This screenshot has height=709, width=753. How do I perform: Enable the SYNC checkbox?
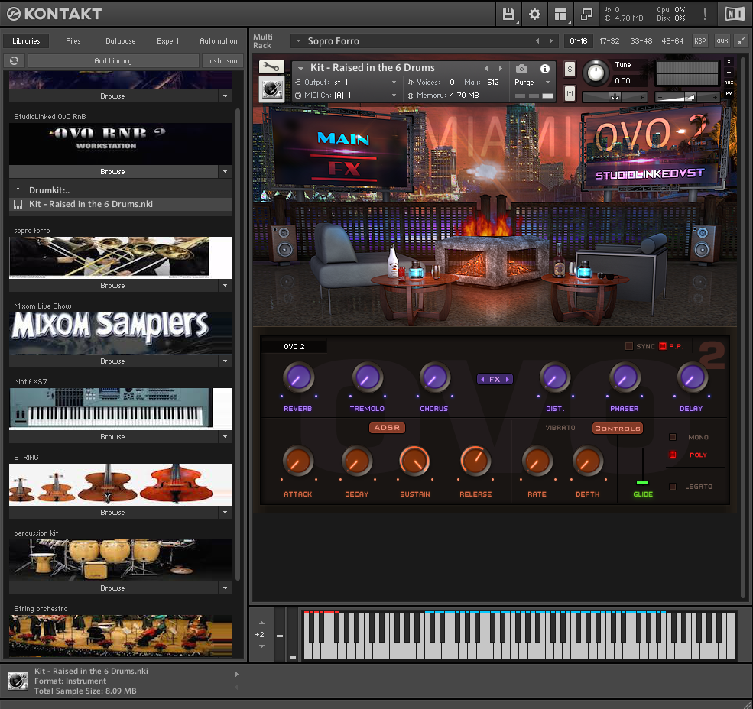(x=628, y=346)
